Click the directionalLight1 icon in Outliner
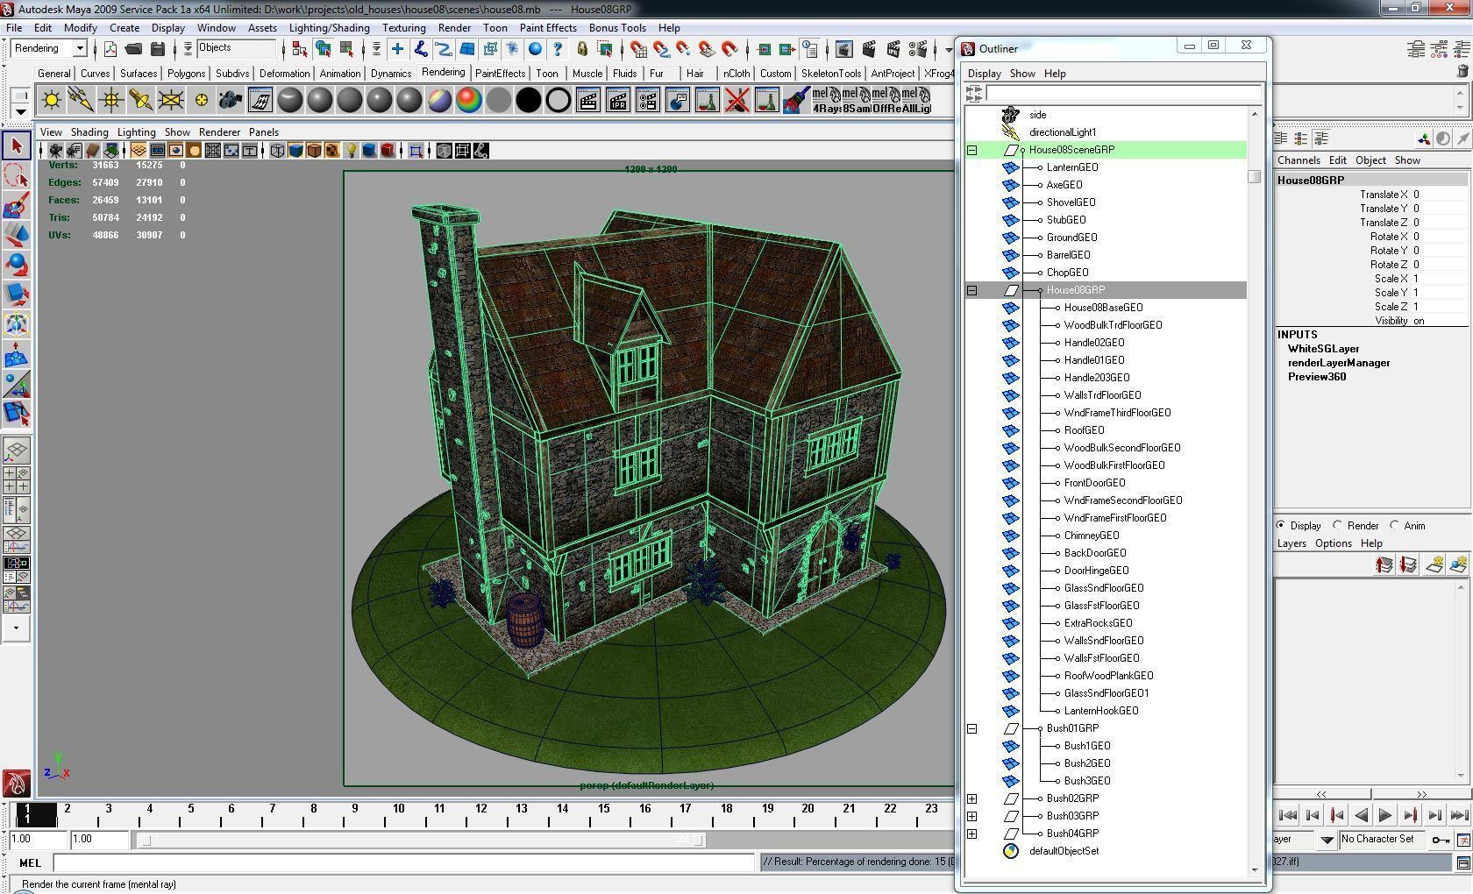This screenshot has width=1473, height=894. [1011, 132]
